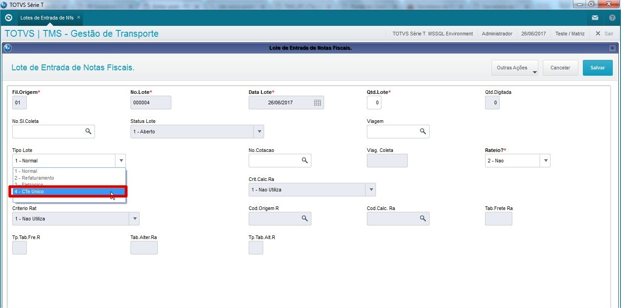Viewport: 621px width, 308px height.
Task: Open the No.Sl.Coleta search magnifier
Action: coord(88,132)
